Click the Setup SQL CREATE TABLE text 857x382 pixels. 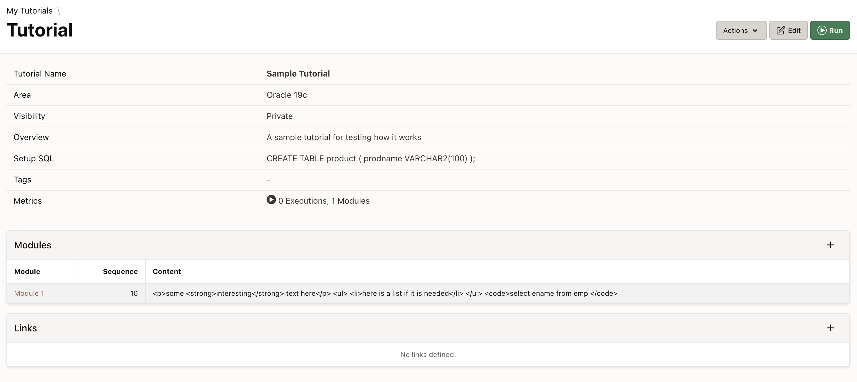pos(371,158)
